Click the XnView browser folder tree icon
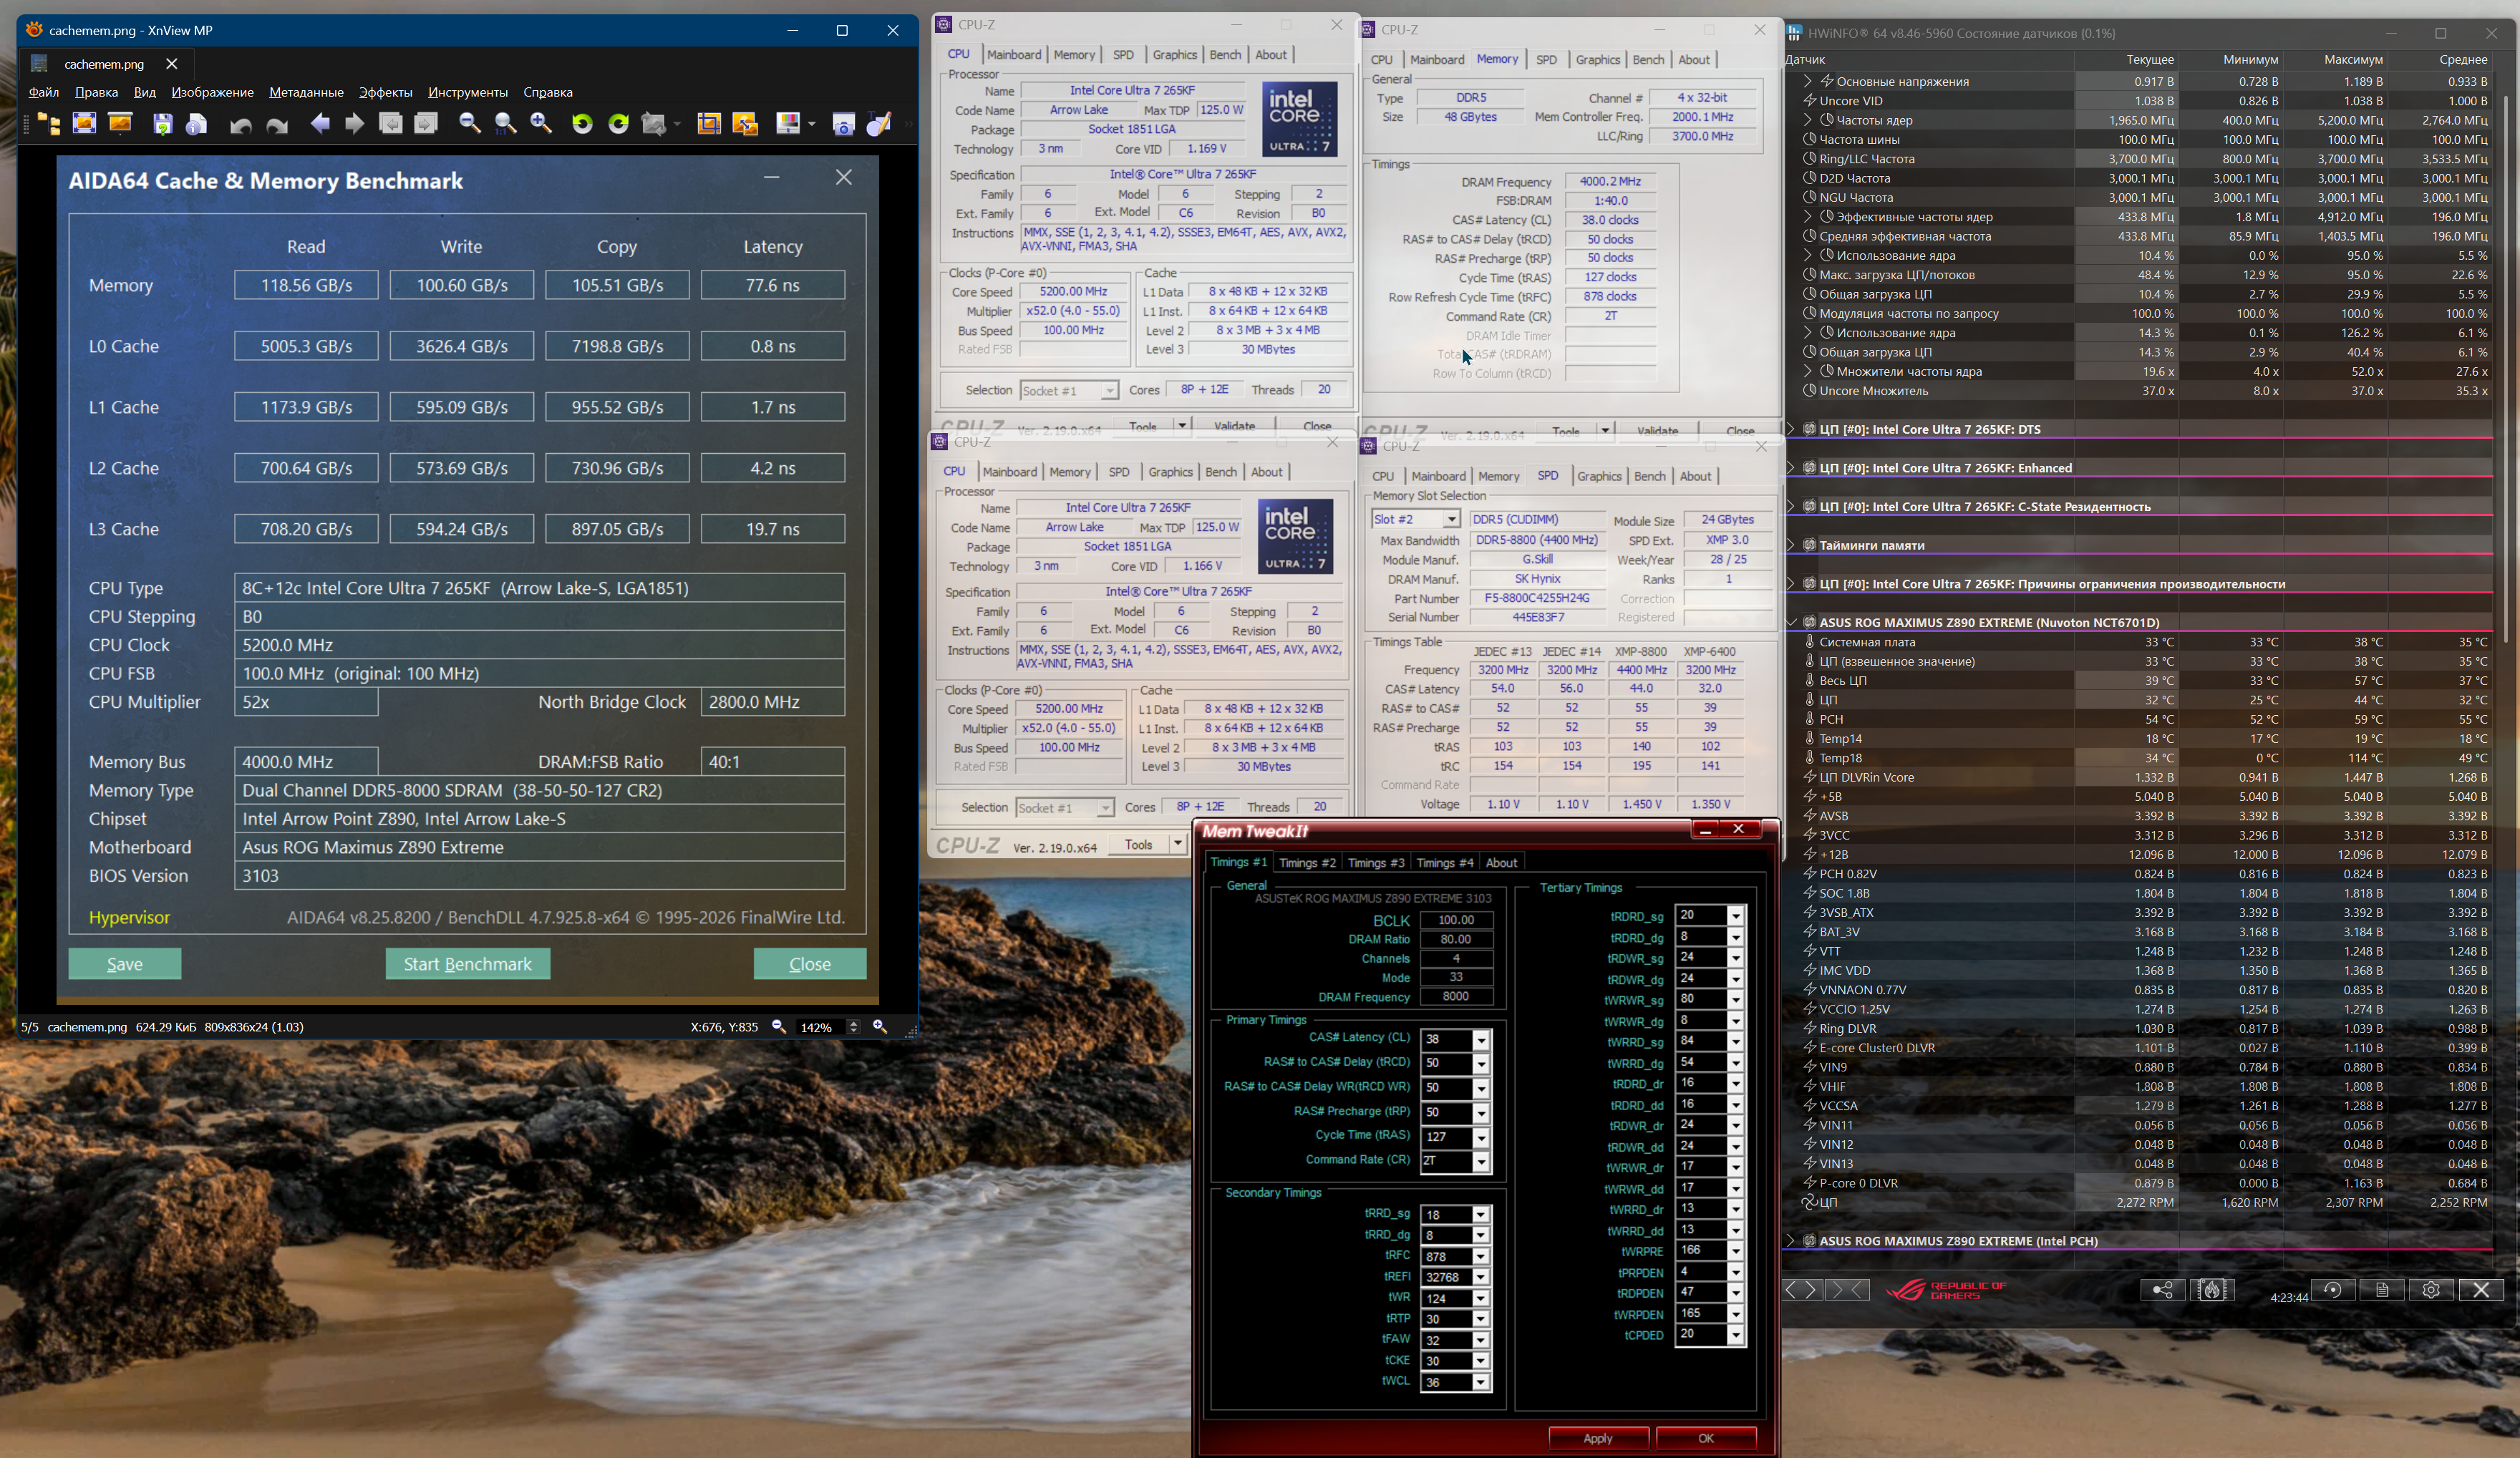 49,123
